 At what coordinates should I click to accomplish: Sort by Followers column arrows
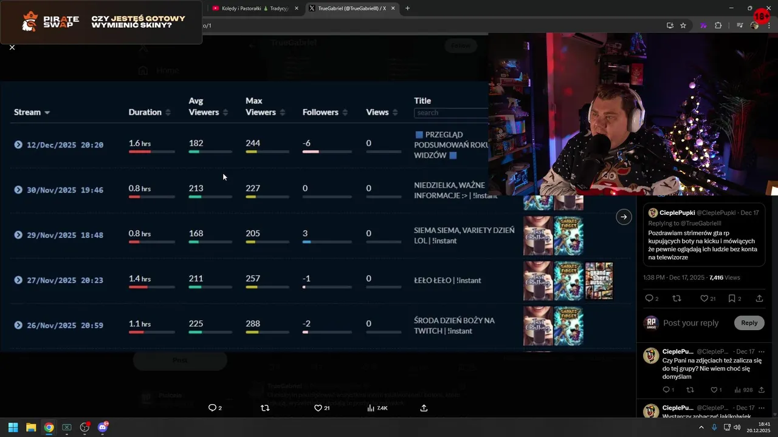click(x=345, y=112)
